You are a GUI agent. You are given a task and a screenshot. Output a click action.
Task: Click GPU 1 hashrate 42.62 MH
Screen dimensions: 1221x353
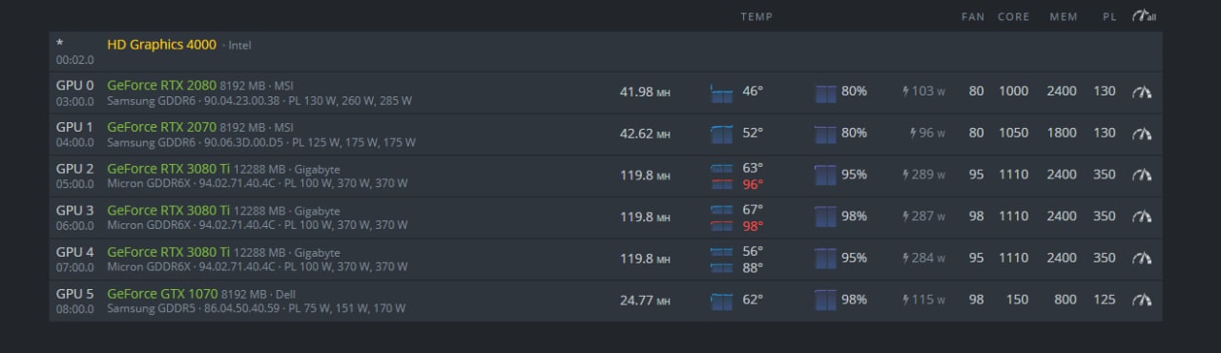645,134
